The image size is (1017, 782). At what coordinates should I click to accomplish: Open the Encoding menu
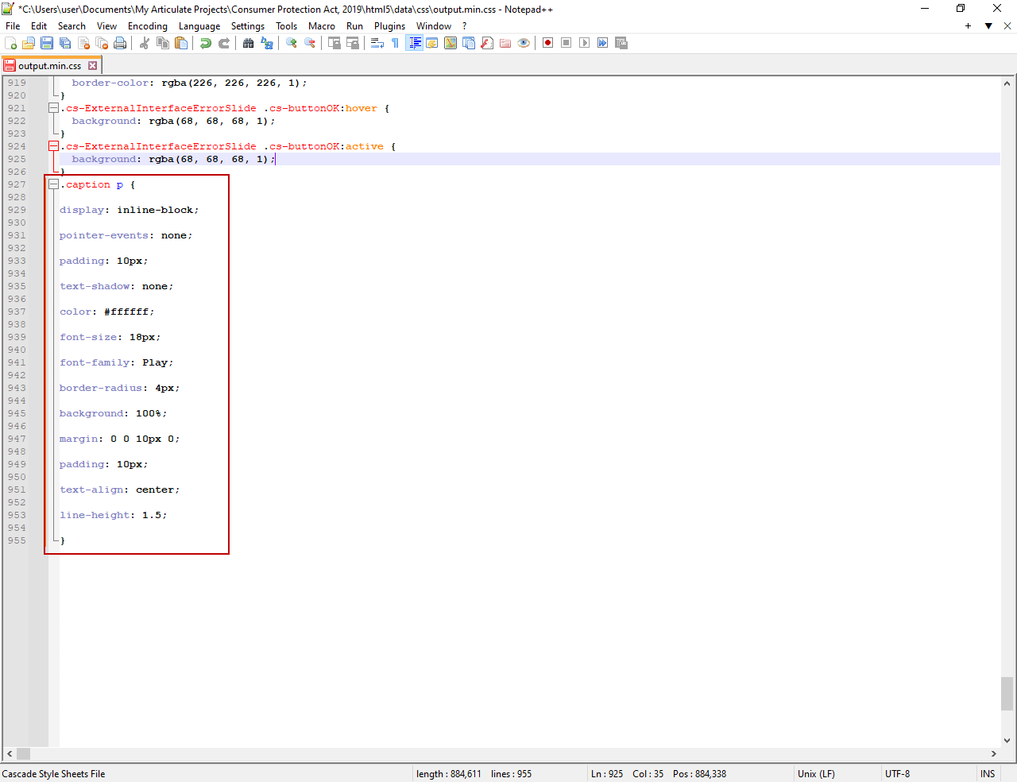click(147, 26)
